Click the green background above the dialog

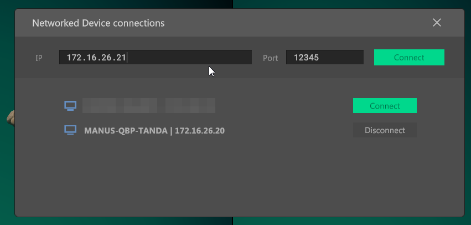(x=332, y=4)
